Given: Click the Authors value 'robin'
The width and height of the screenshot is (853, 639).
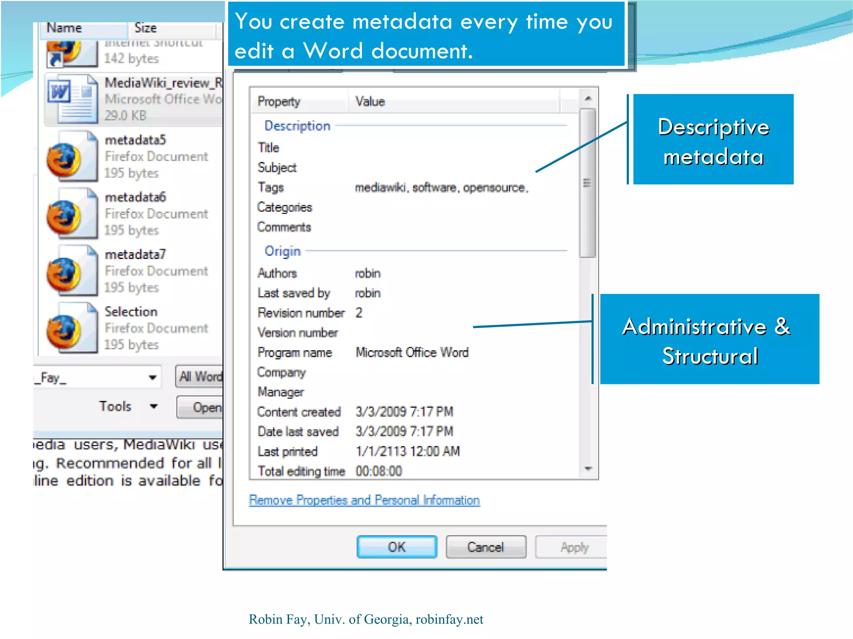Looking at the screenshot, I should coord(368,274).
